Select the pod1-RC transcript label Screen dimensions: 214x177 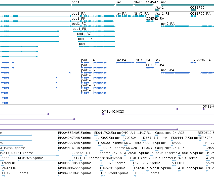[84, 34]
